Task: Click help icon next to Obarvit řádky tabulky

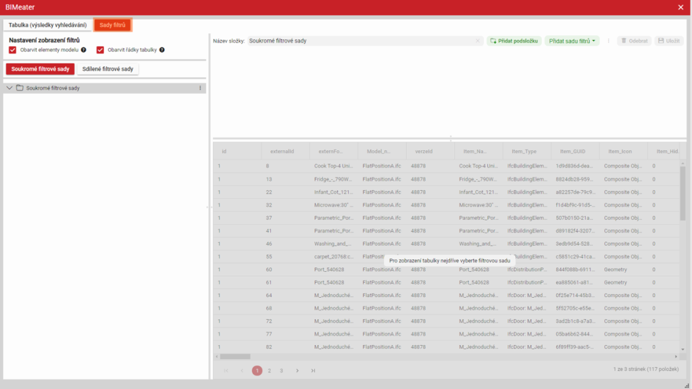Action: 162,50
